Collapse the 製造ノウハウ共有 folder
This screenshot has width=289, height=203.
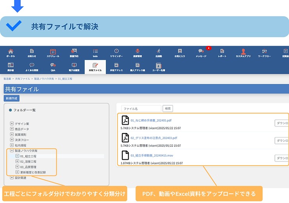coord(12,150)
